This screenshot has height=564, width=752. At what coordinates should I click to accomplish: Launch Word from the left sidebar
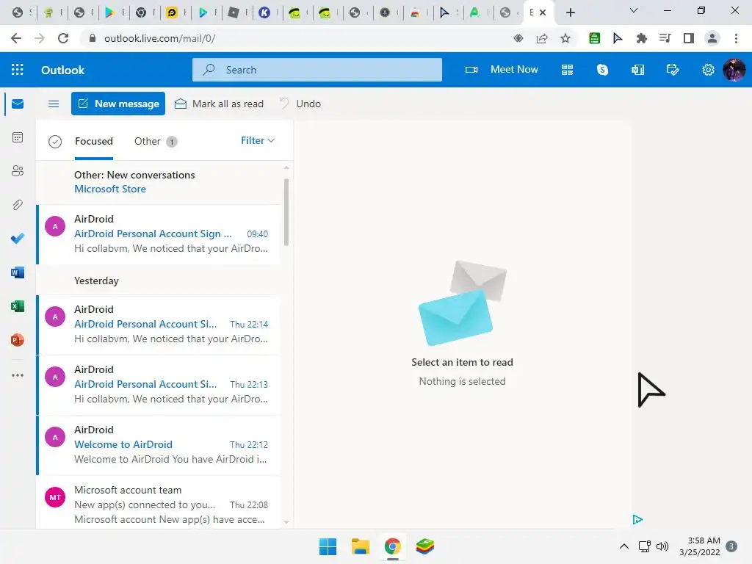click(x=18, y=272)
